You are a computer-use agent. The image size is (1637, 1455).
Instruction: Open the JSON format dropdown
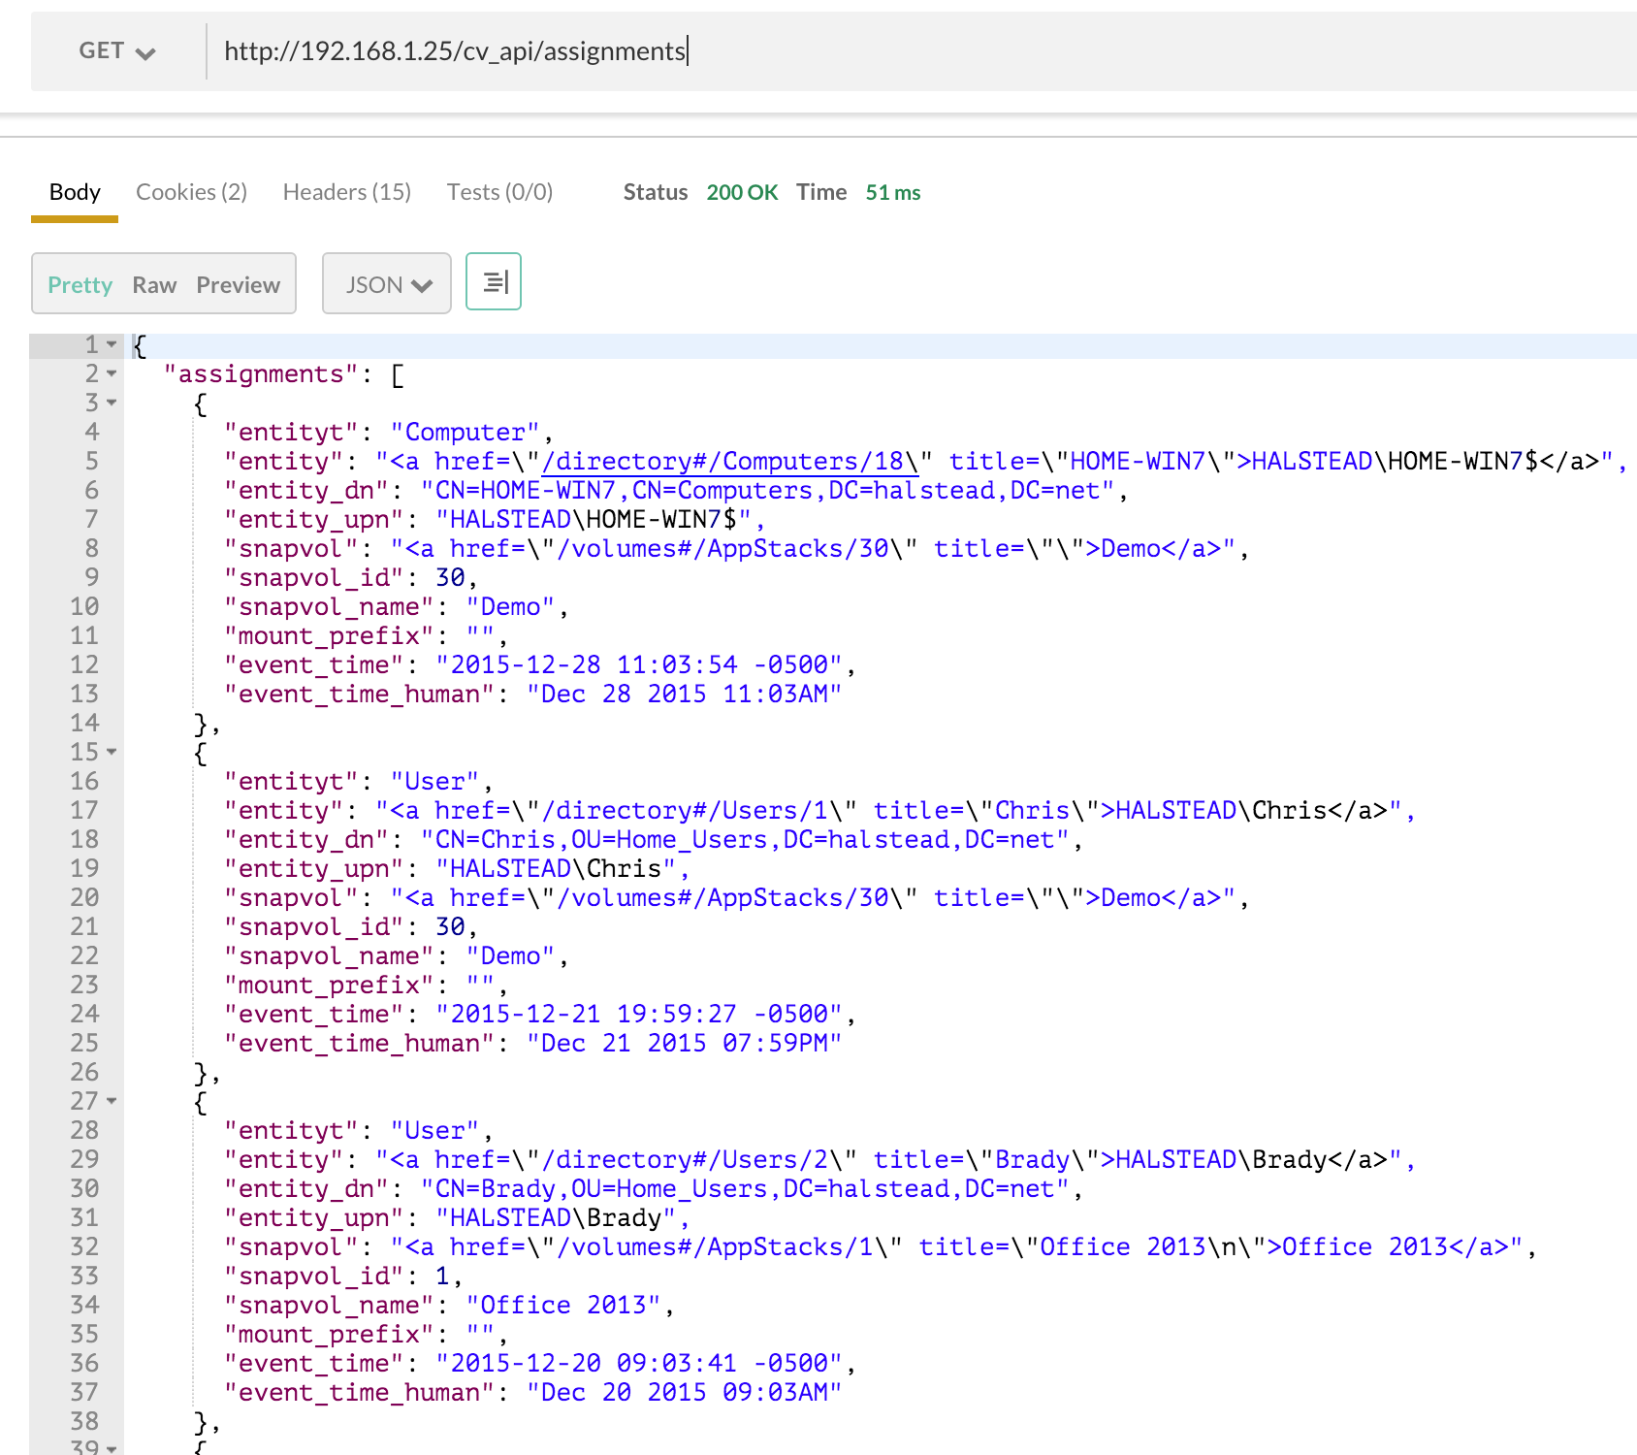[x=387, y=284]
